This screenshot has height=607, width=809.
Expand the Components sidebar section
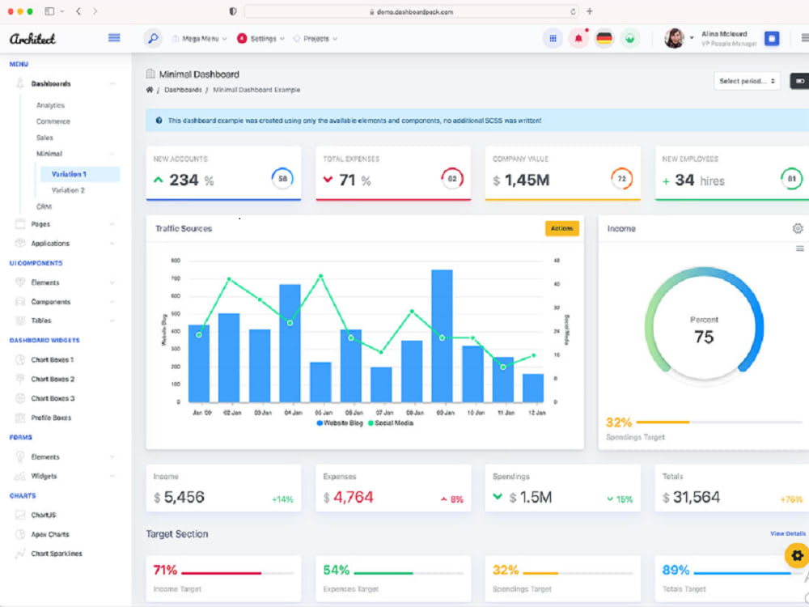click(112, 302)
